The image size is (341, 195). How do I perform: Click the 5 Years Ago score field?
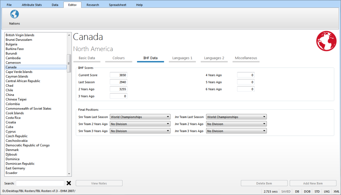click(x=246, y=82)
